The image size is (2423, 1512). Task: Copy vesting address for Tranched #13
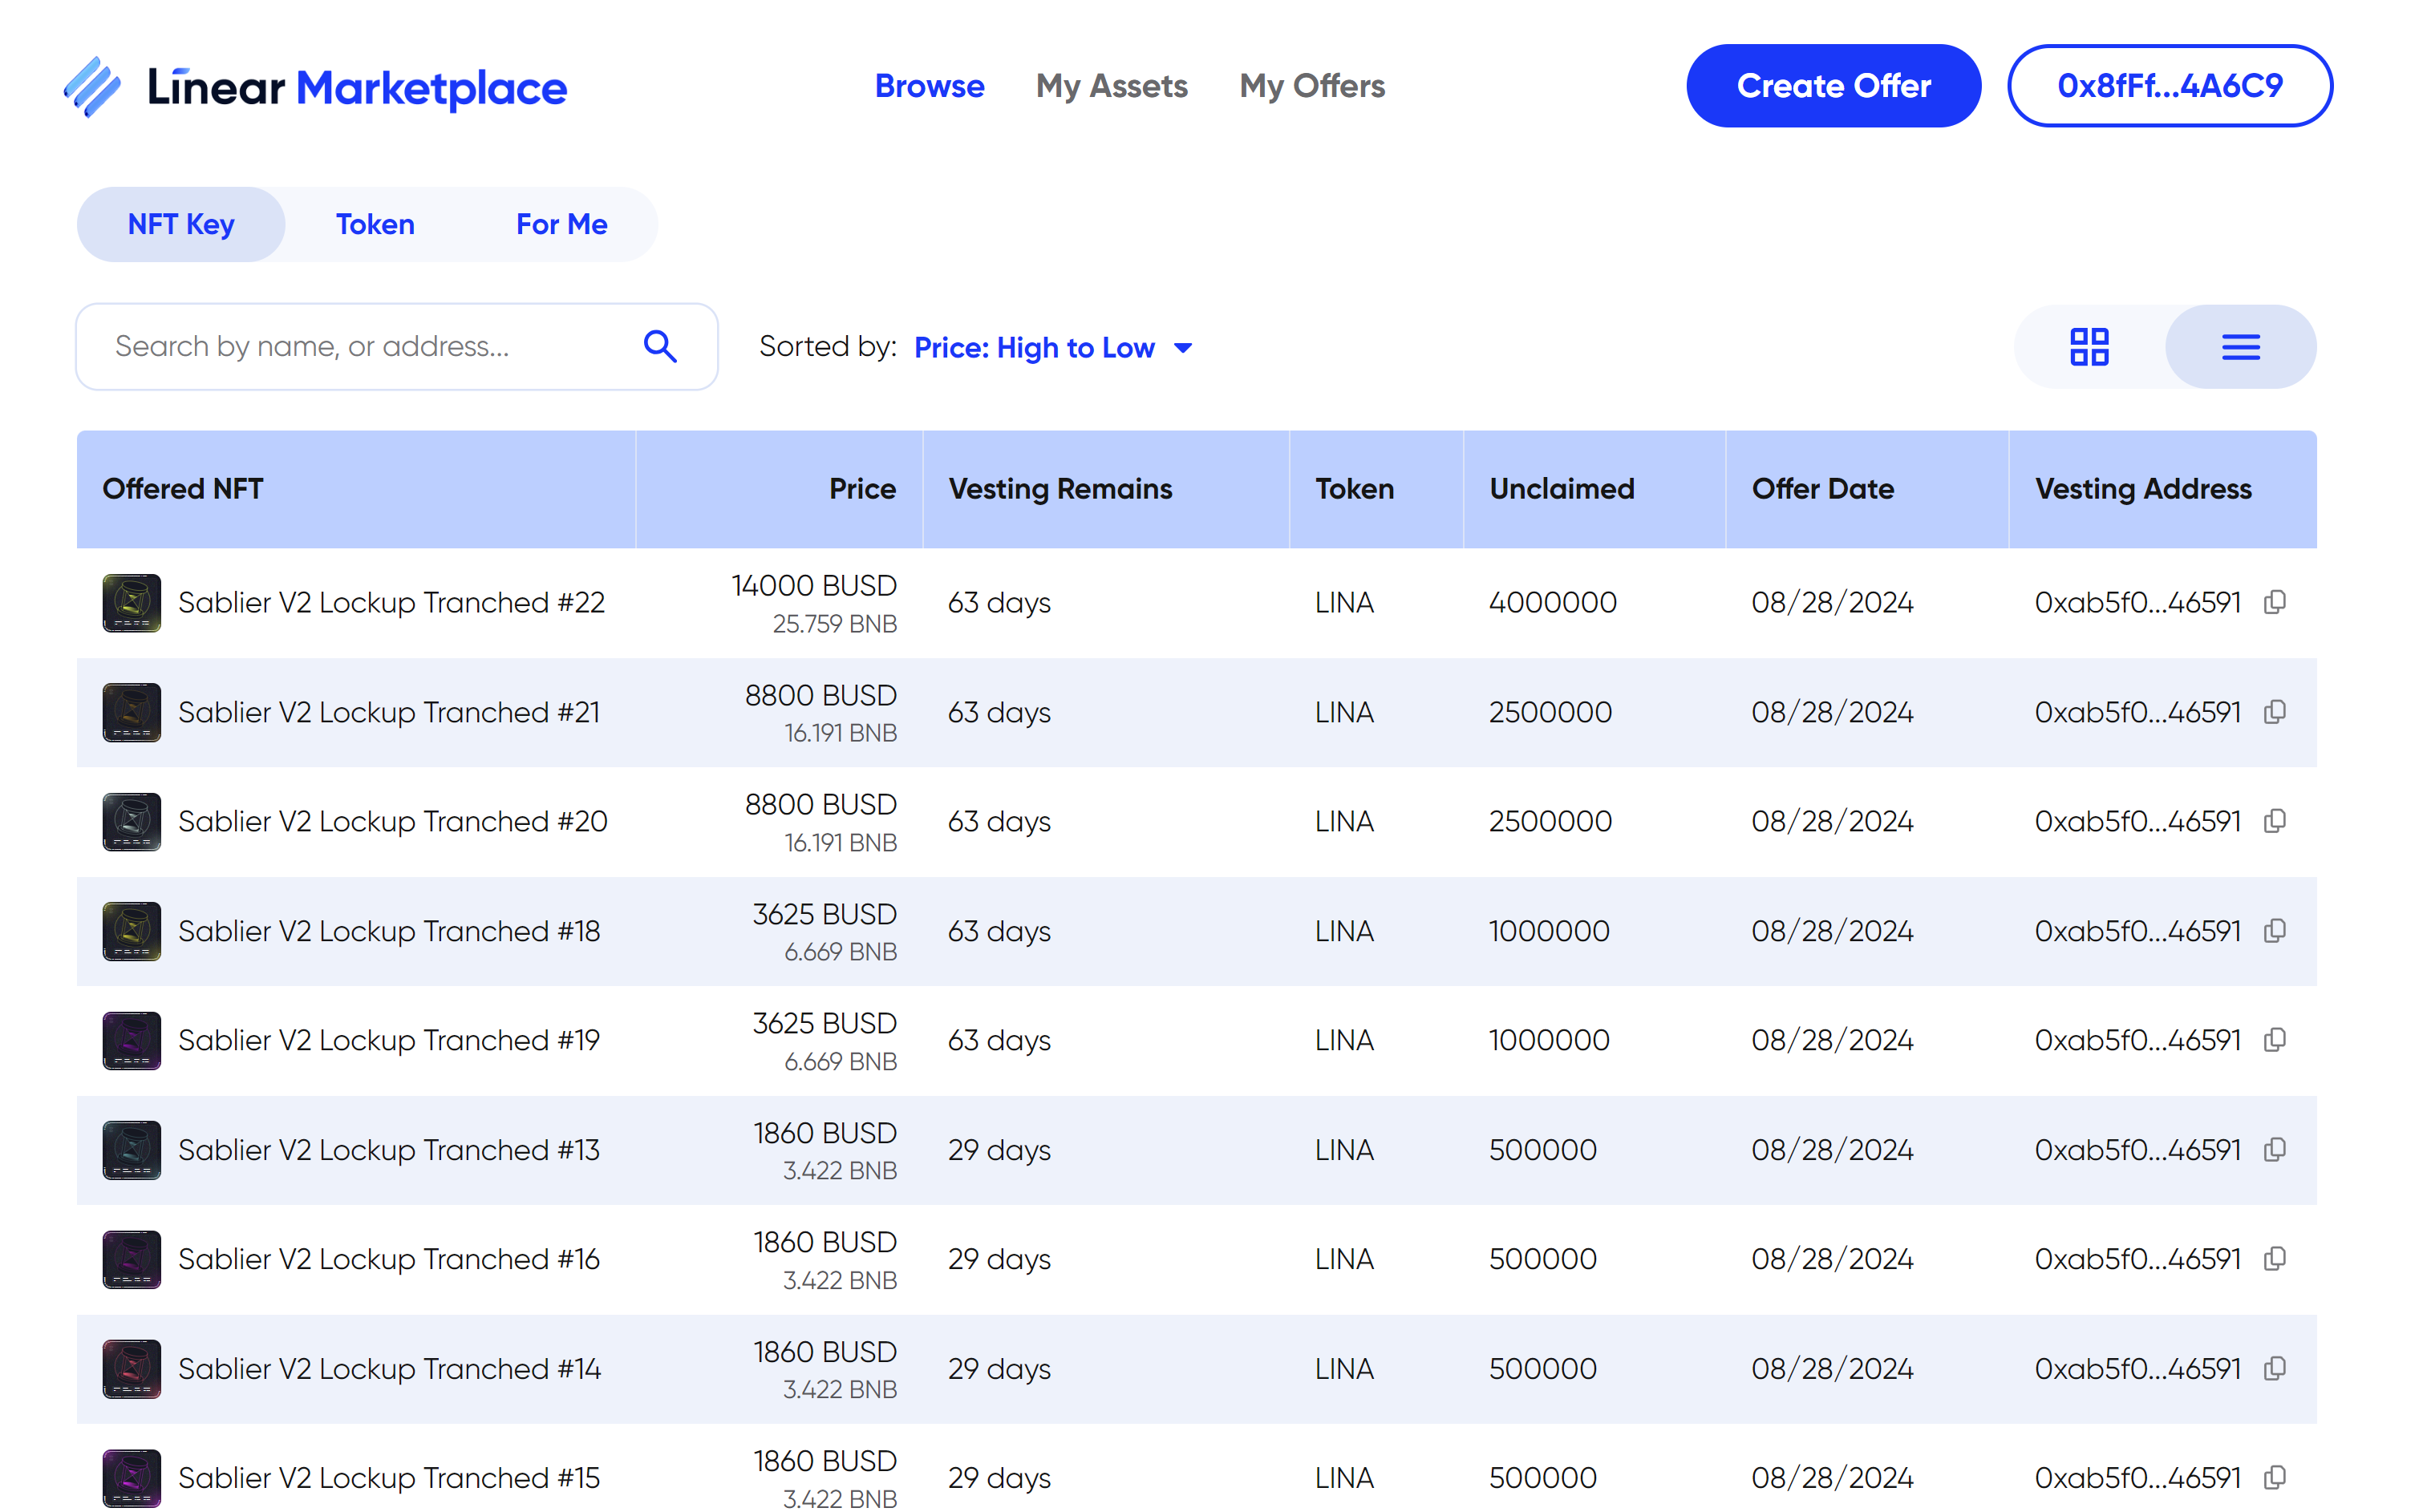(2275, 1150)
